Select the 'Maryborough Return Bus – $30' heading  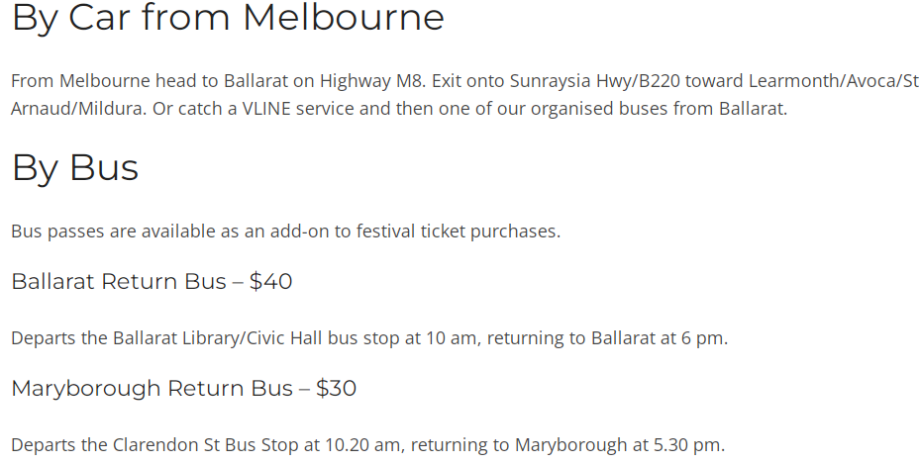pos(184,389)
